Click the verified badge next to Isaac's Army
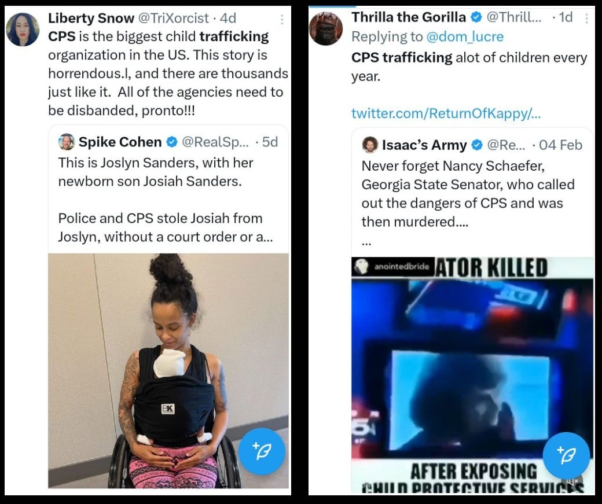 click(x=477, y=145)
